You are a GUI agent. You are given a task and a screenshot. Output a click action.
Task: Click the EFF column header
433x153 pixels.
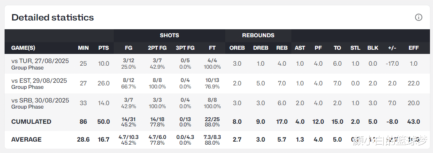[x=414, y=48]
